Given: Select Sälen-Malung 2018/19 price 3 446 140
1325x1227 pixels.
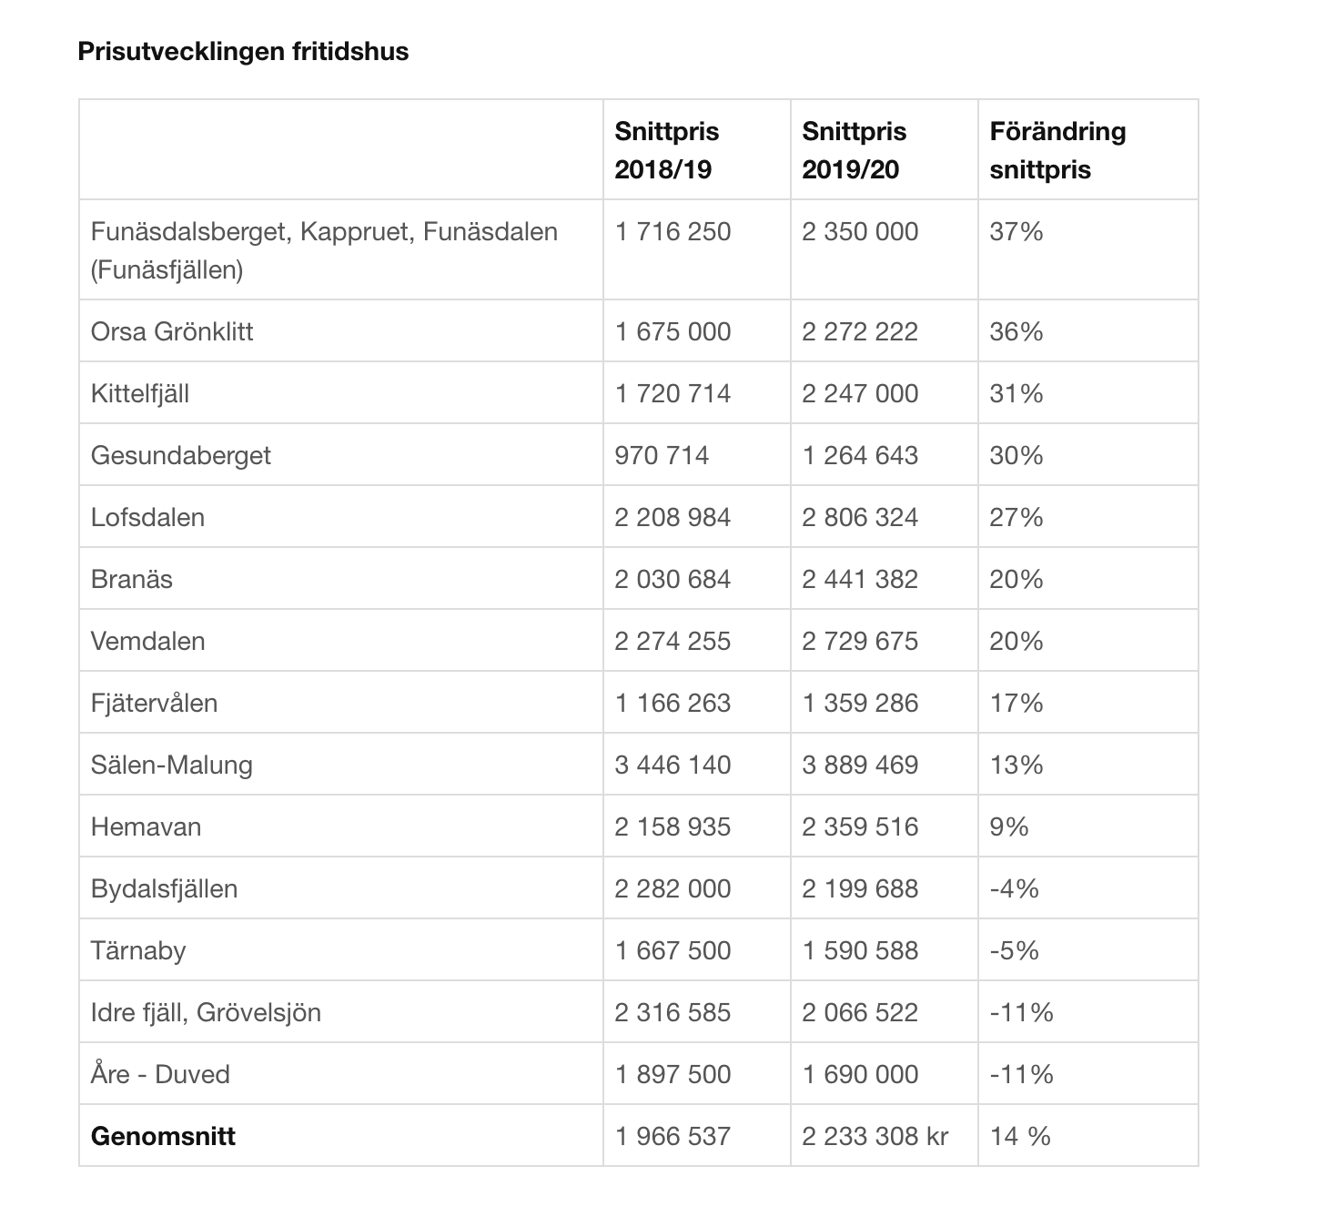Looking at the screenshot, I should click(673, 765).
